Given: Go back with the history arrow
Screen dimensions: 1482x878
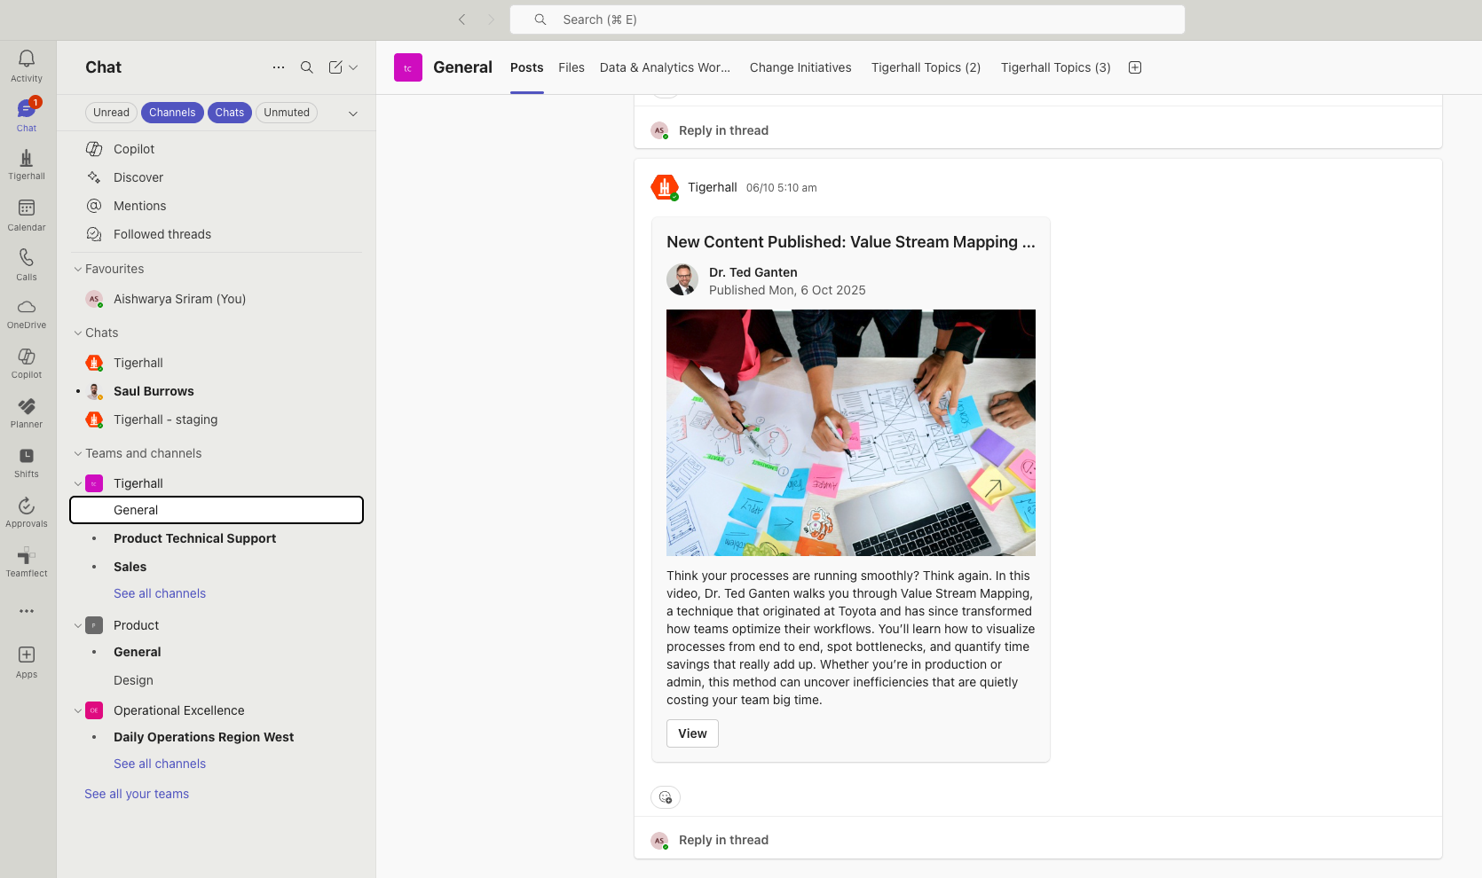Looking at the screenshot, I should [x=461, y=20].
